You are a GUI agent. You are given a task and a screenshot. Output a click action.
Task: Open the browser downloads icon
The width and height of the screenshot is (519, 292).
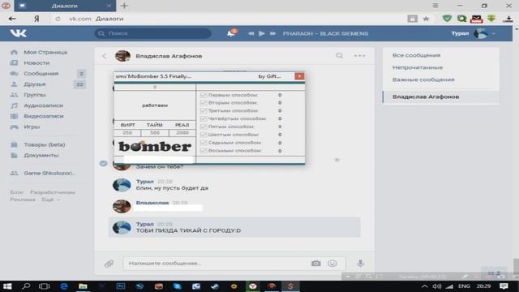point(508,19)
